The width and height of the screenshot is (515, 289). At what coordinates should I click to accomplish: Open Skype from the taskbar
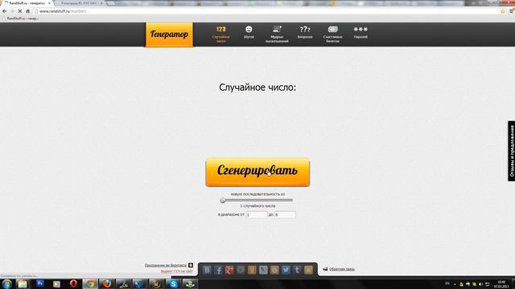tap(174, 283)
